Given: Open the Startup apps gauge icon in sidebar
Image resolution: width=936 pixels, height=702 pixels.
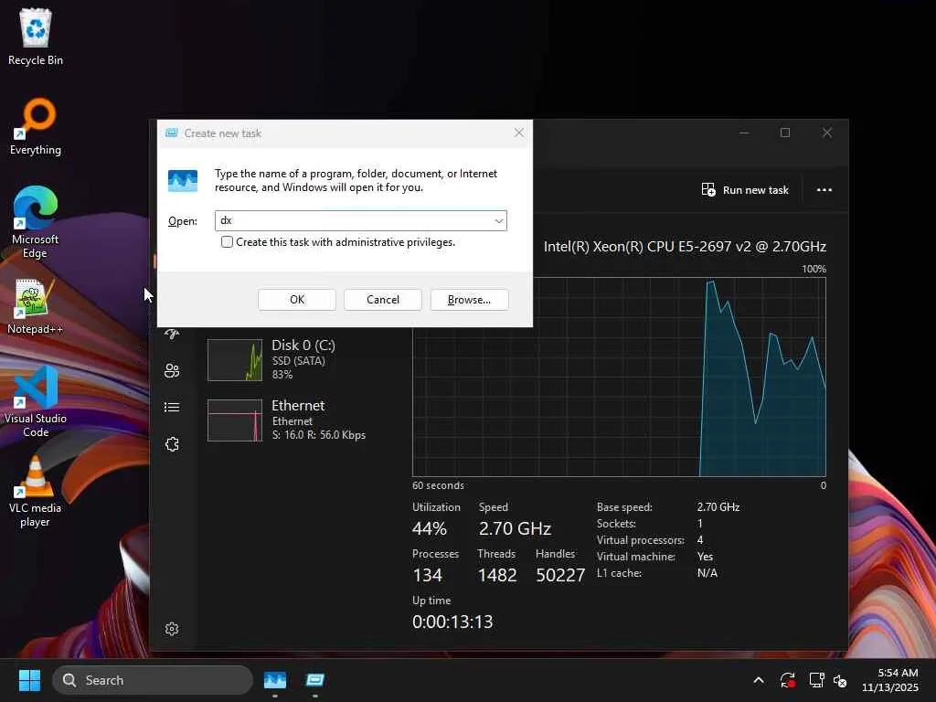Looking at the screenshot, I should click(172, 335).
